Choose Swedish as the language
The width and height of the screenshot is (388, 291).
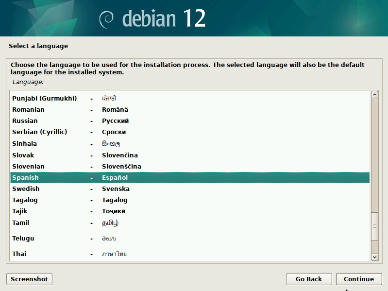(x=26, y=189)
